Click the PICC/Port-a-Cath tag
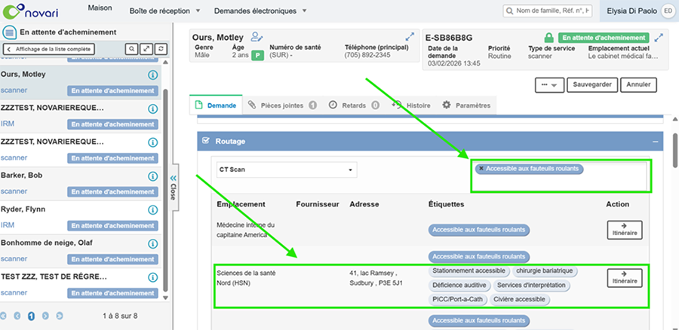The image size is (679, 330). coord(459,299)
